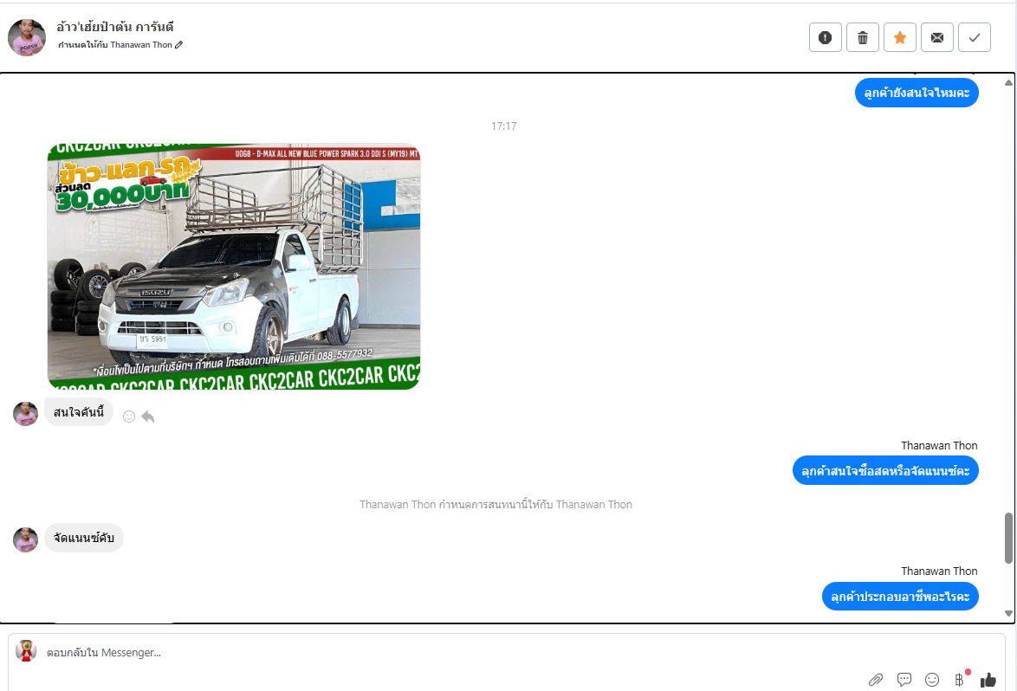Viewport: 1017px width, 691px height.
Task: Select the 'ลูกค้าสนใจซื้อสดหรือจัดแนนซ์คะ' message
Action: pyautogui.click(x=885, y=470)
